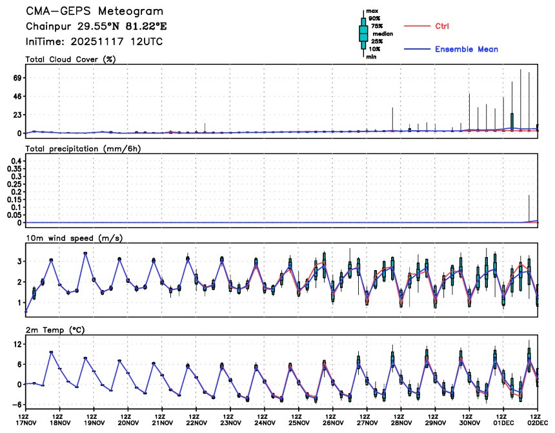Click the 0.4 tick on precipitation axis
Viewport: 555px width, 433px height.
[x=15, y=160]
